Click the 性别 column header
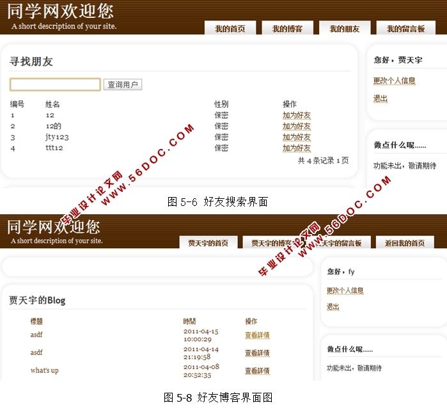 221,104
